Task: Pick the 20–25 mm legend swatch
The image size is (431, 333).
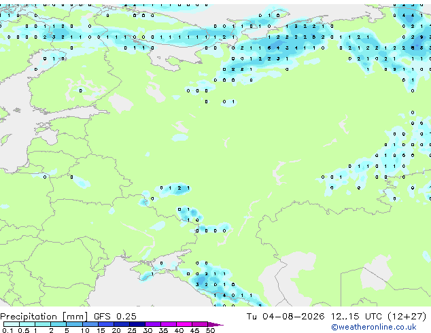Action: tap(122, 324)
